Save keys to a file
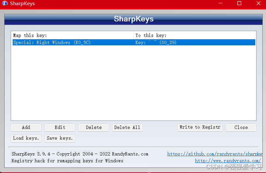 (x=60, y=139)
